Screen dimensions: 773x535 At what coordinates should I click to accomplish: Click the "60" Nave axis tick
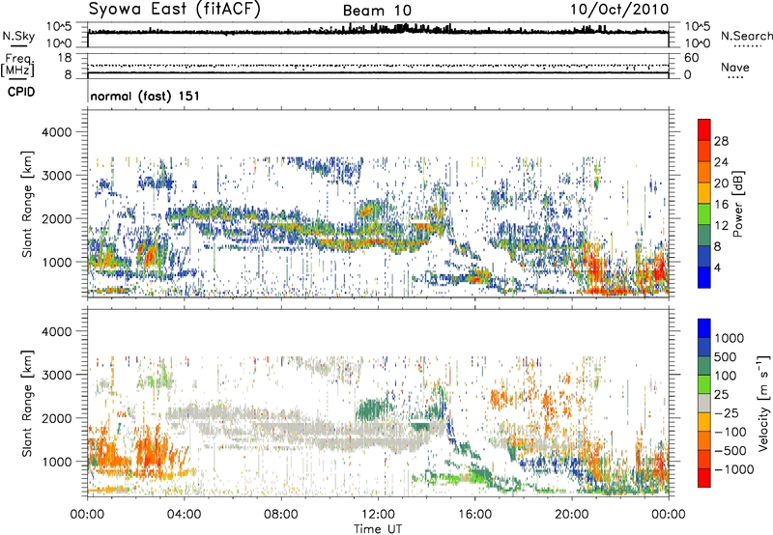[691, 58]
